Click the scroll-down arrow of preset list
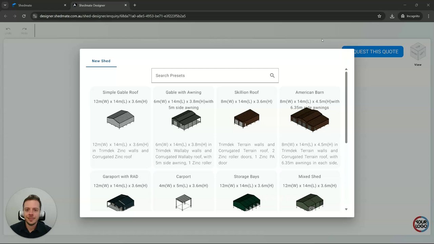Image resolution: width=434 pixels, height=244 pixels. [x=346, y=209]
